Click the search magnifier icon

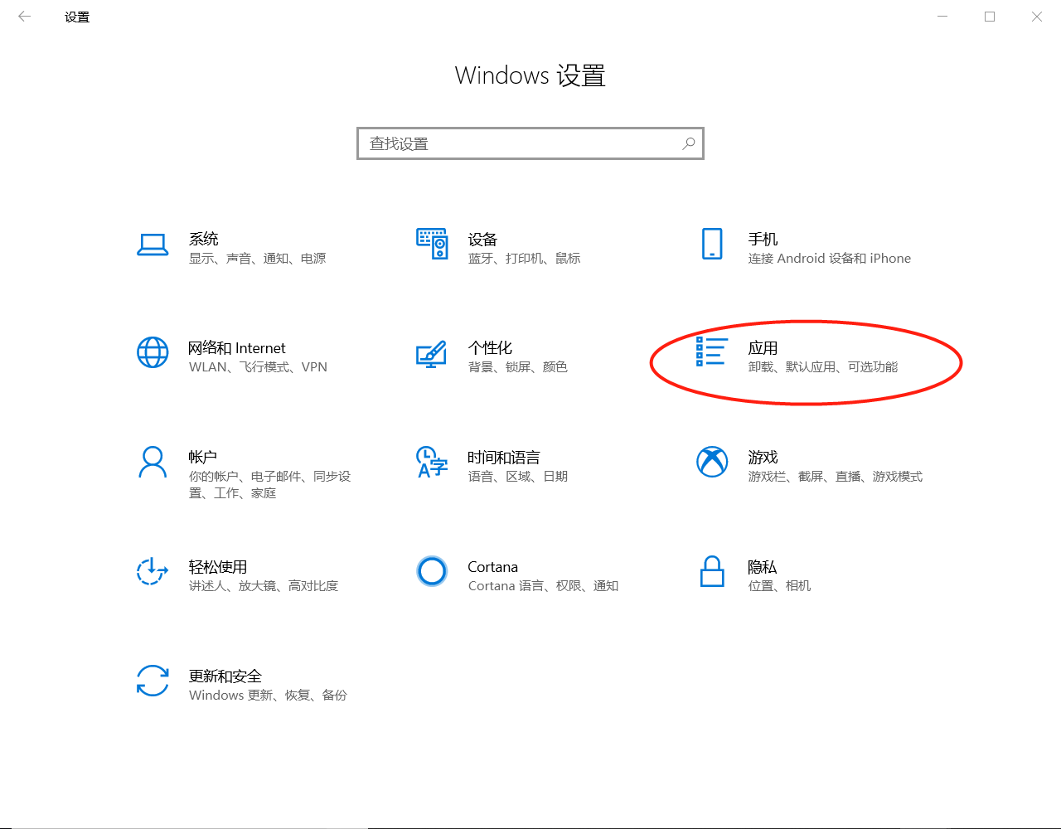(x=688, y=143)
